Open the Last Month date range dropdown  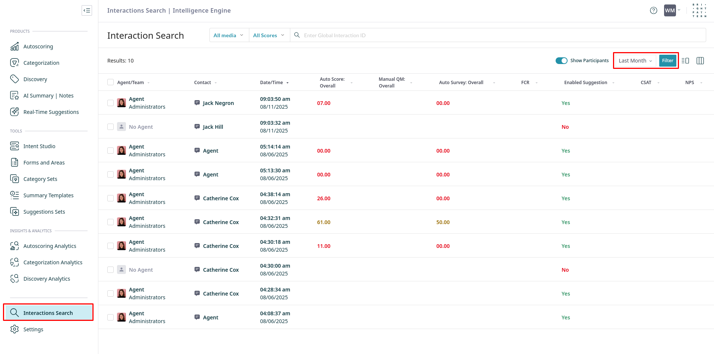(635, 61)
